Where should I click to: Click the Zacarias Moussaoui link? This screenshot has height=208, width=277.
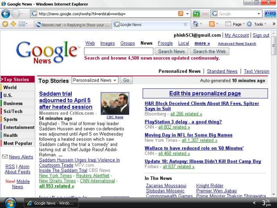[166, 185]
